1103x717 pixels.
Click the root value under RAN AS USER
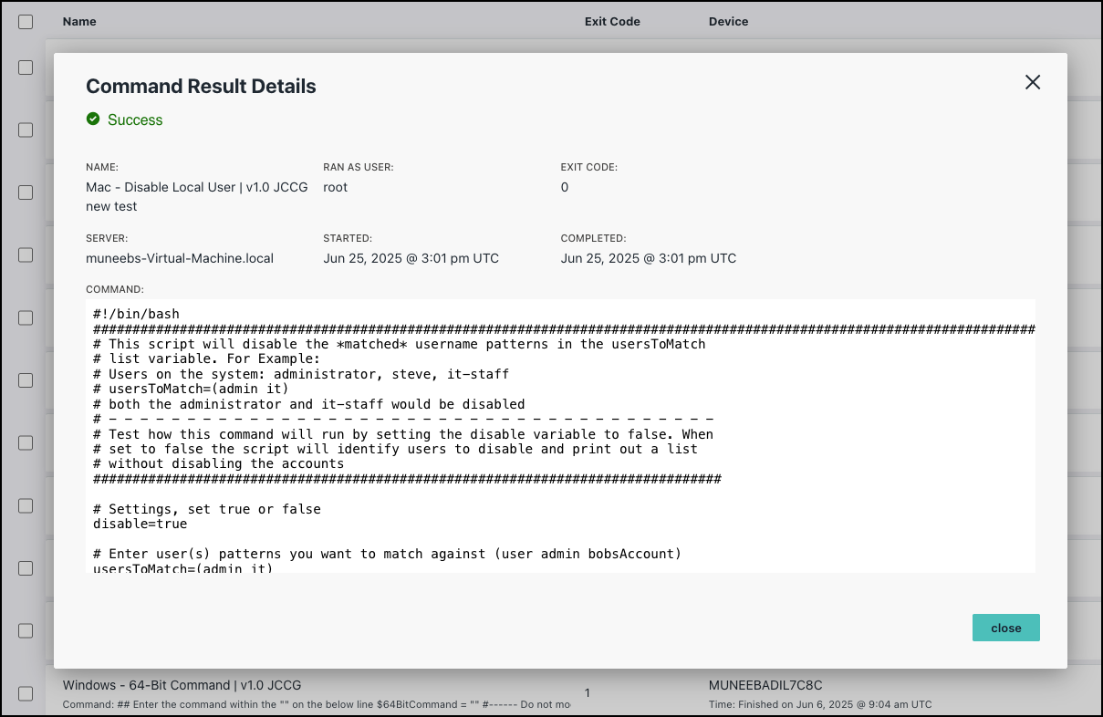(334, 187)
